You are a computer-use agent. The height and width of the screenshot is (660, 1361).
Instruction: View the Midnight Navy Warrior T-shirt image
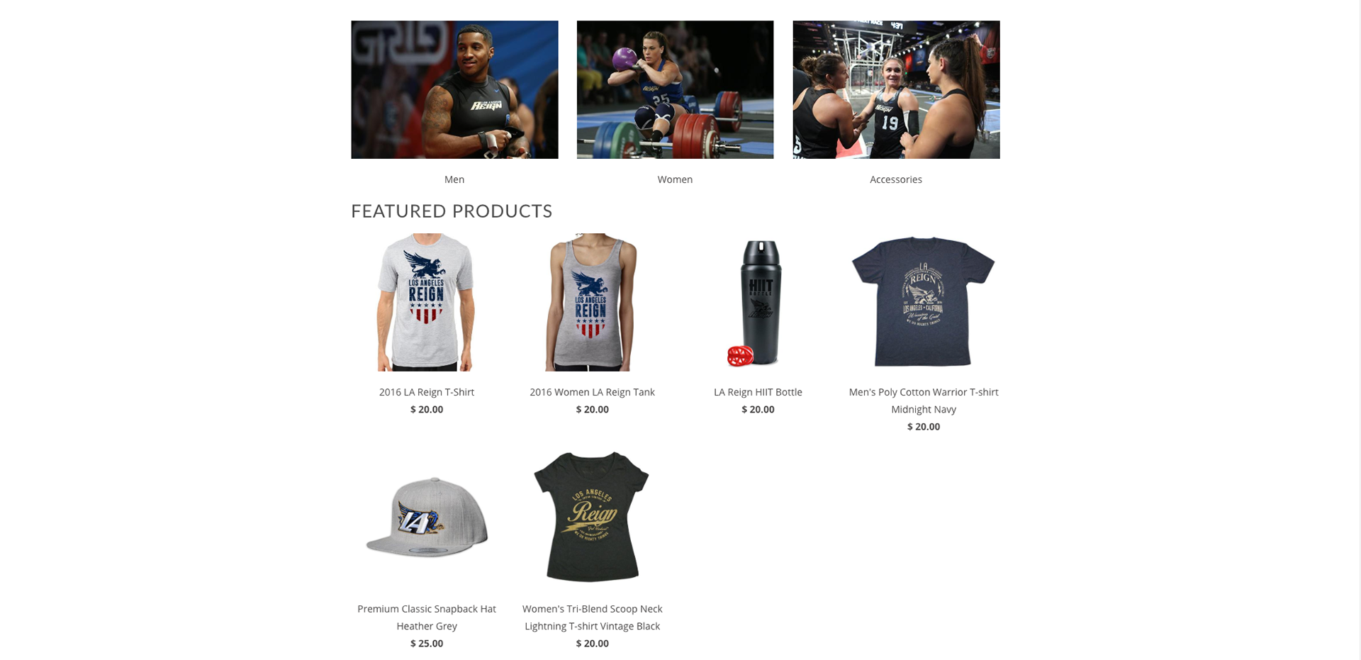click(923, 302)
